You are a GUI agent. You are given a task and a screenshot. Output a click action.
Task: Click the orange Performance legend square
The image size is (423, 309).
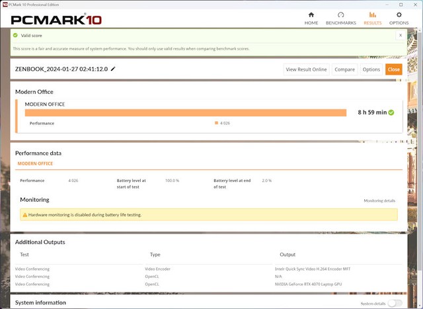(216, 123)
